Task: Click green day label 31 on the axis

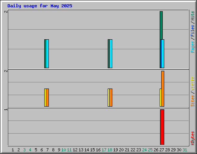Action: 185,150
